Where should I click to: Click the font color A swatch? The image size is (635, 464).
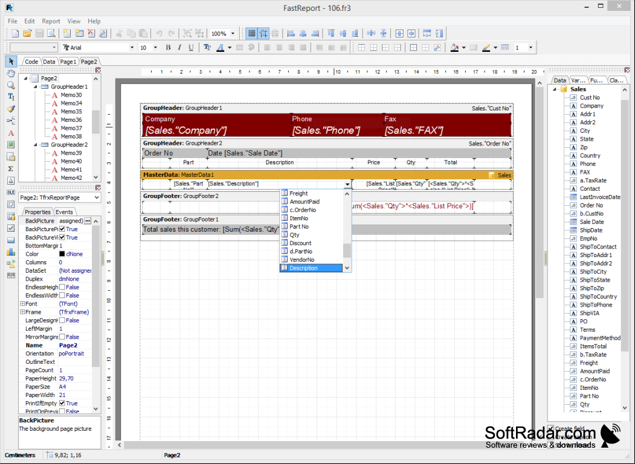[220, 48]
